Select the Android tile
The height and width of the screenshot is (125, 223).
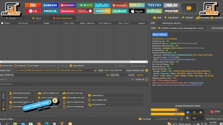pos(120,11)
